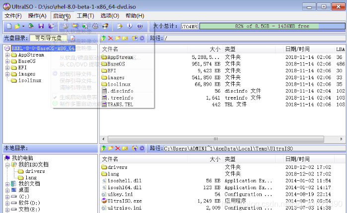The height and width of the screenshot is (213, 347).
Task: Click the boot properties icon beside 可引导光盘
Action: pos(72,38)
